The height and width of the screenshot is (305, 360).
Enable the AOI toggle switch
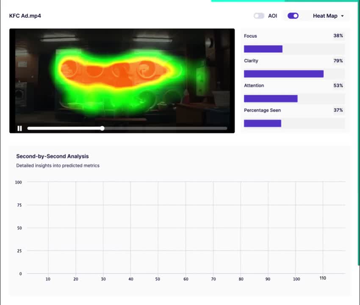pyautogui.click(x=259, y=16)
